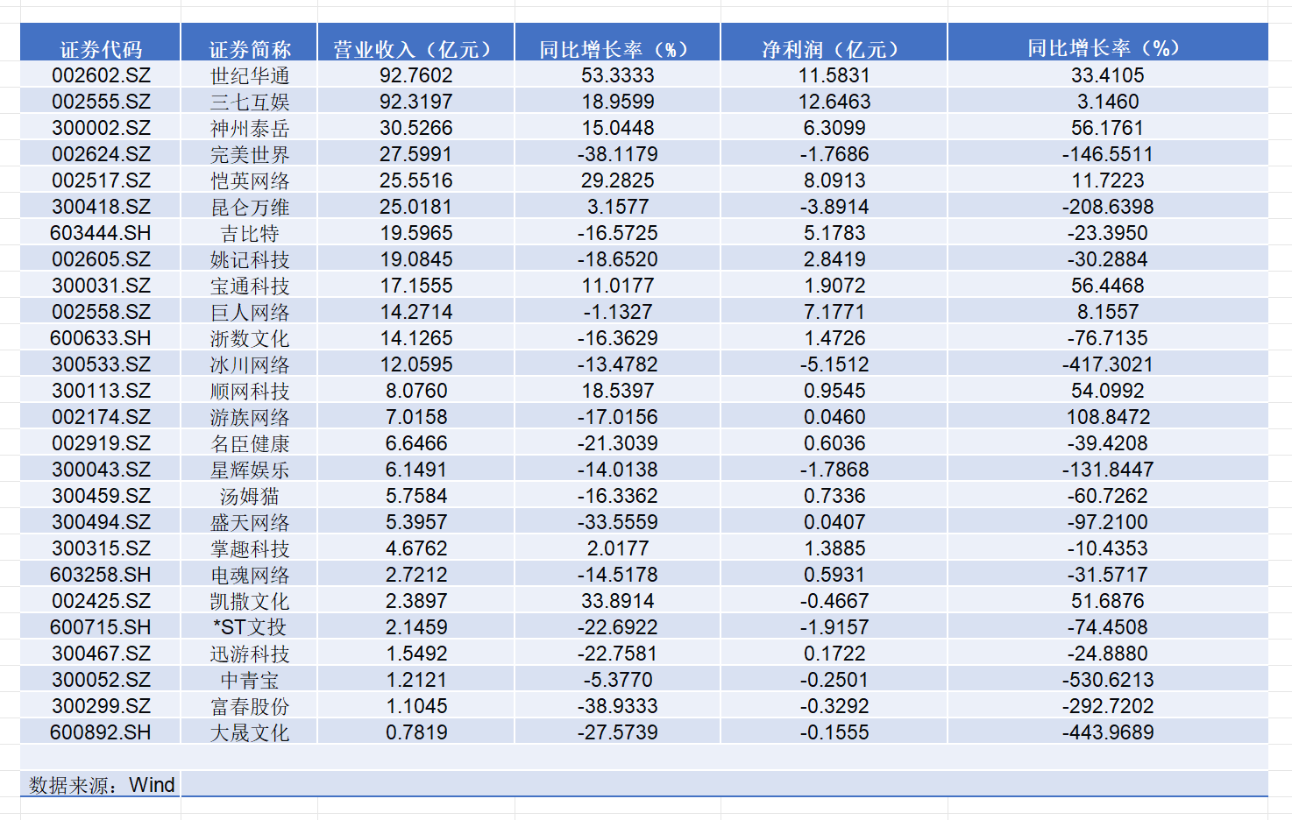The image size is (1292, 820).
Task: Select code cell 002919.SZ
Action: (x=101, y=443)
